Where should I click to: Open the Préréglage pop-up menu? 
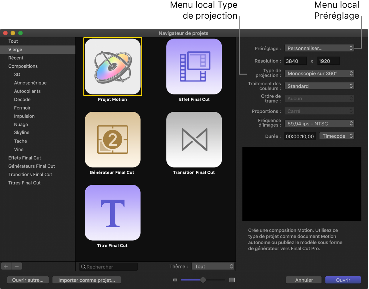(319, 48)
